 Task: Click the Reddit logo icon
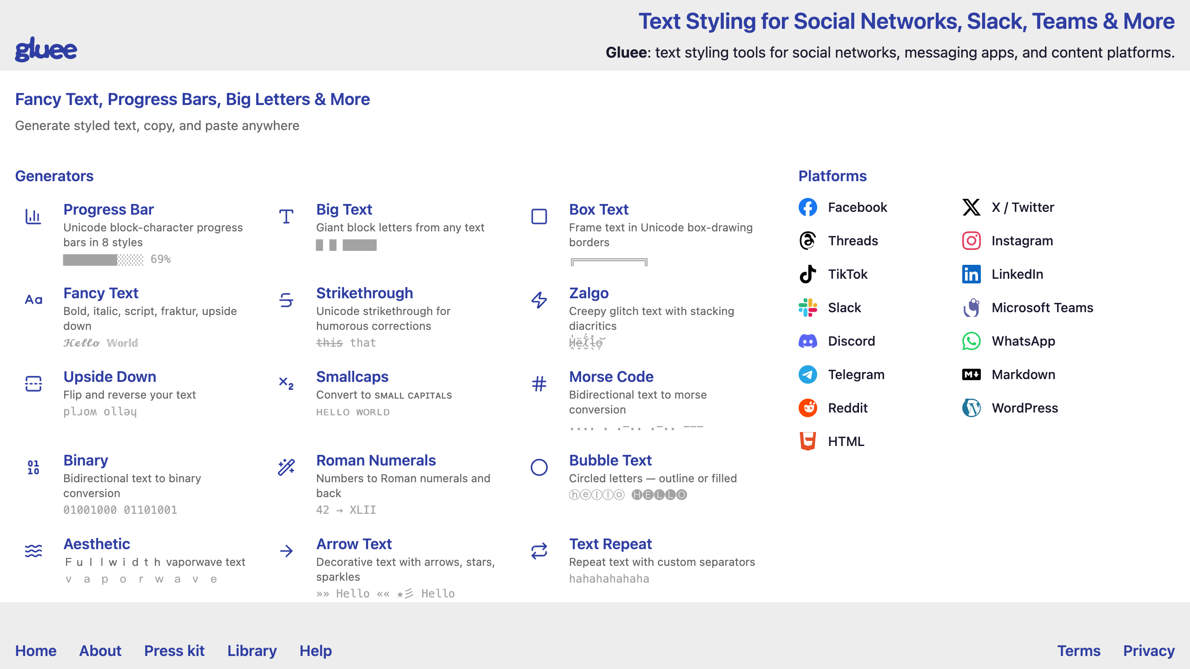click(808, 408)
